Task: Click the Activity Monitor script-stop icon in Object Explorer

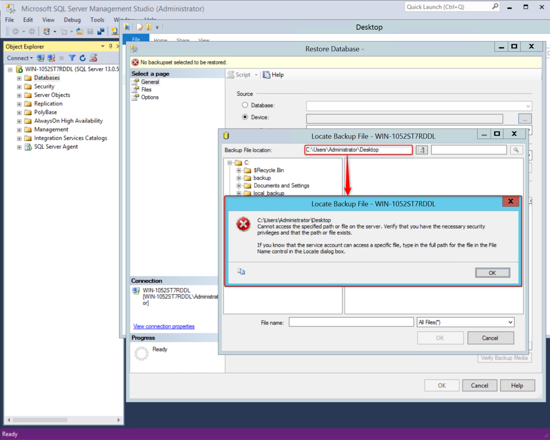Action: click(x=93, y=58)
